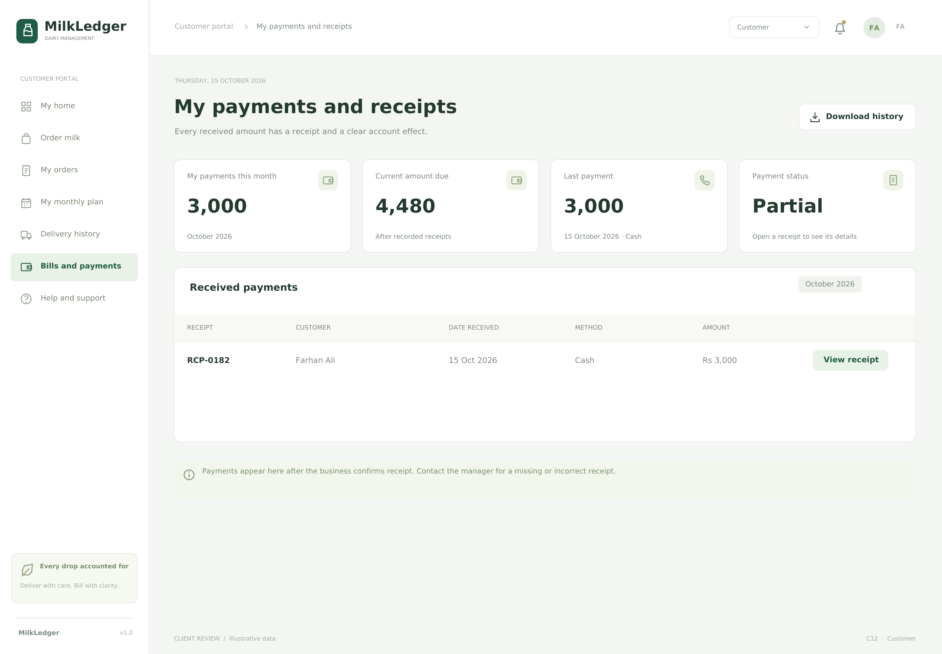Click the breadcrumb chevron separator
The height and width of the screenshot is (654, 942).
[246, 26]
